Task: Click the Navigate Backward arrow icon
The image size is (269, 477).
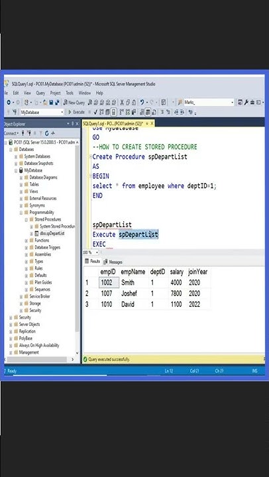Action: tap(9, 103)
